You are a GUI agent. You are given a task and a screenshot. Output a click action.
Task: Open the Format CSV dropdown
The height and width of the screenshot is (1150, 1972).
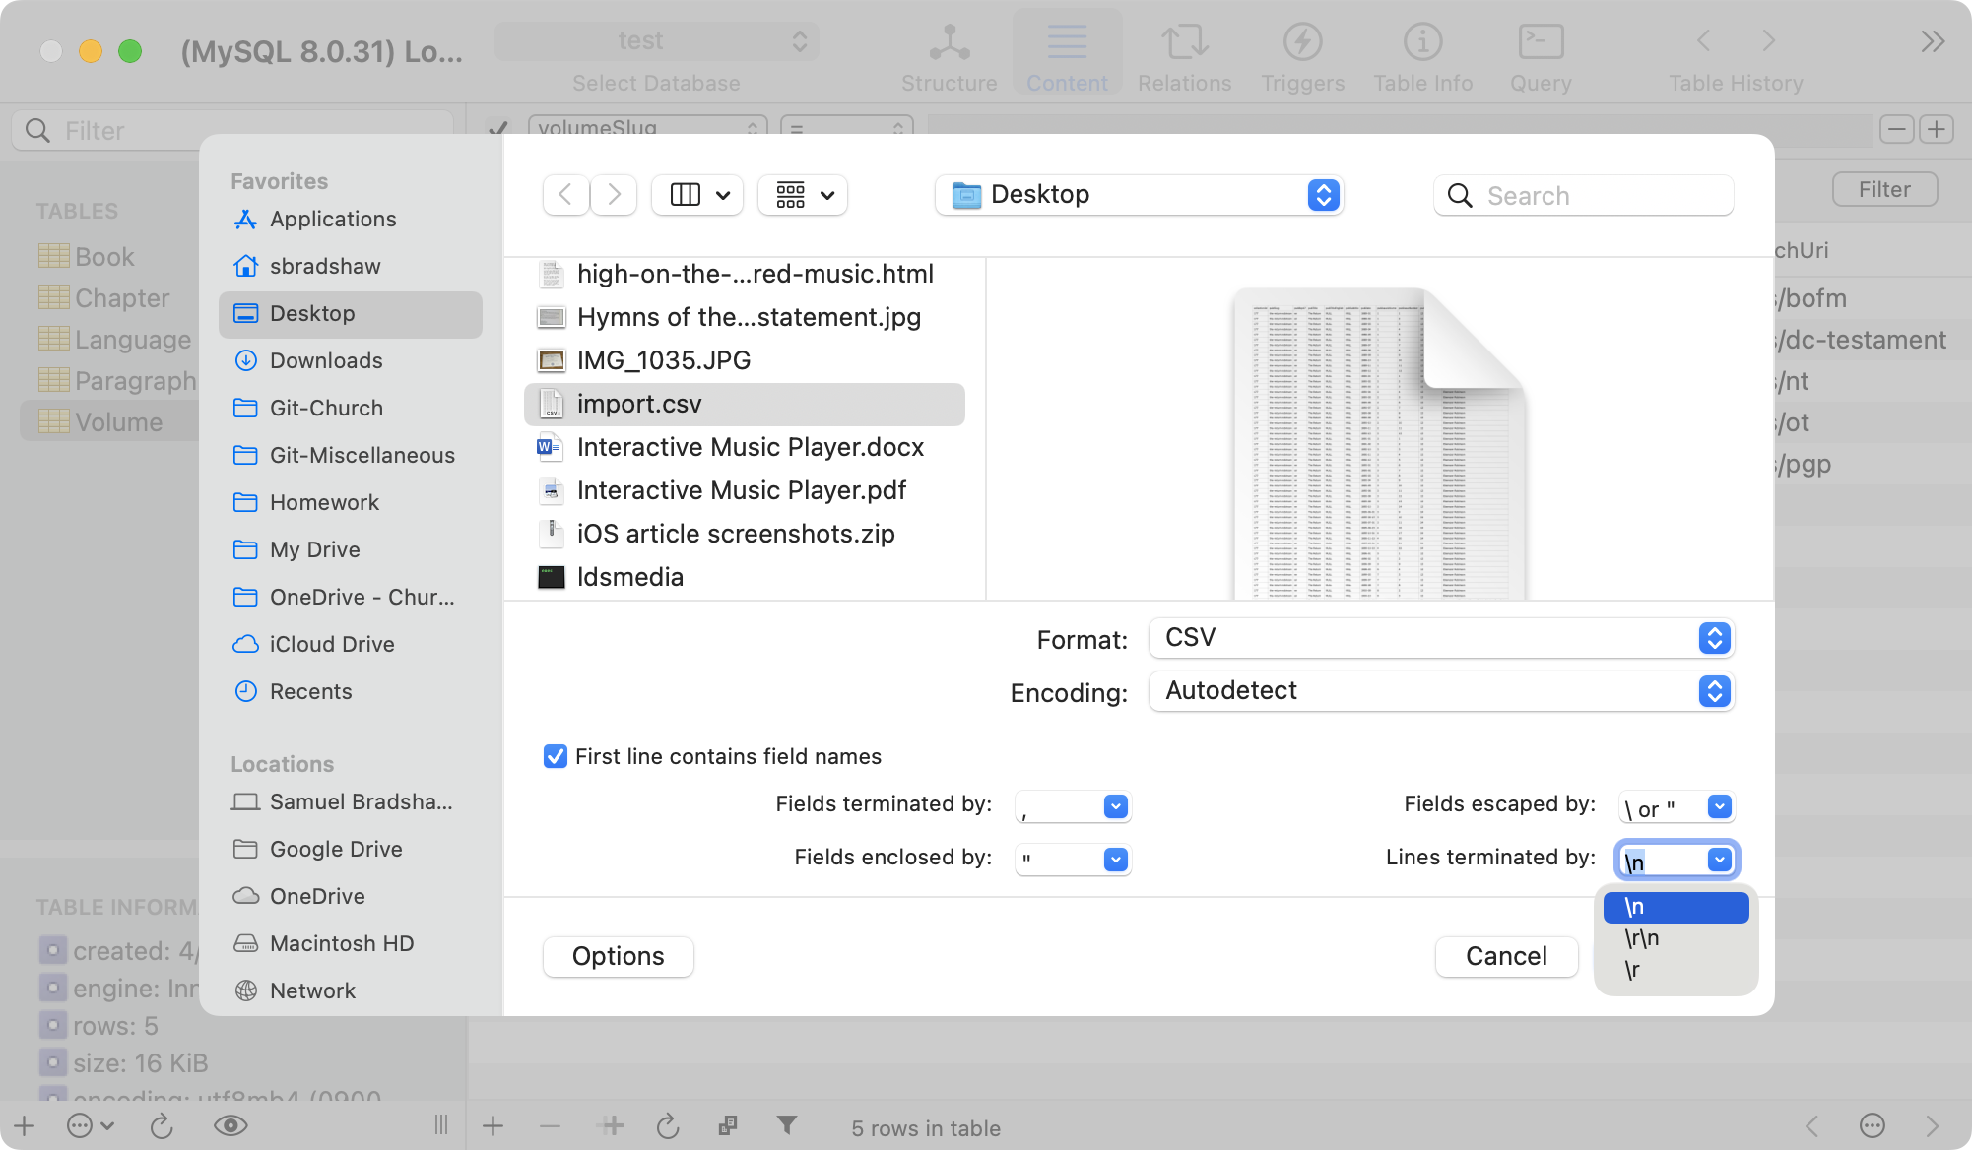(1440, 638)
